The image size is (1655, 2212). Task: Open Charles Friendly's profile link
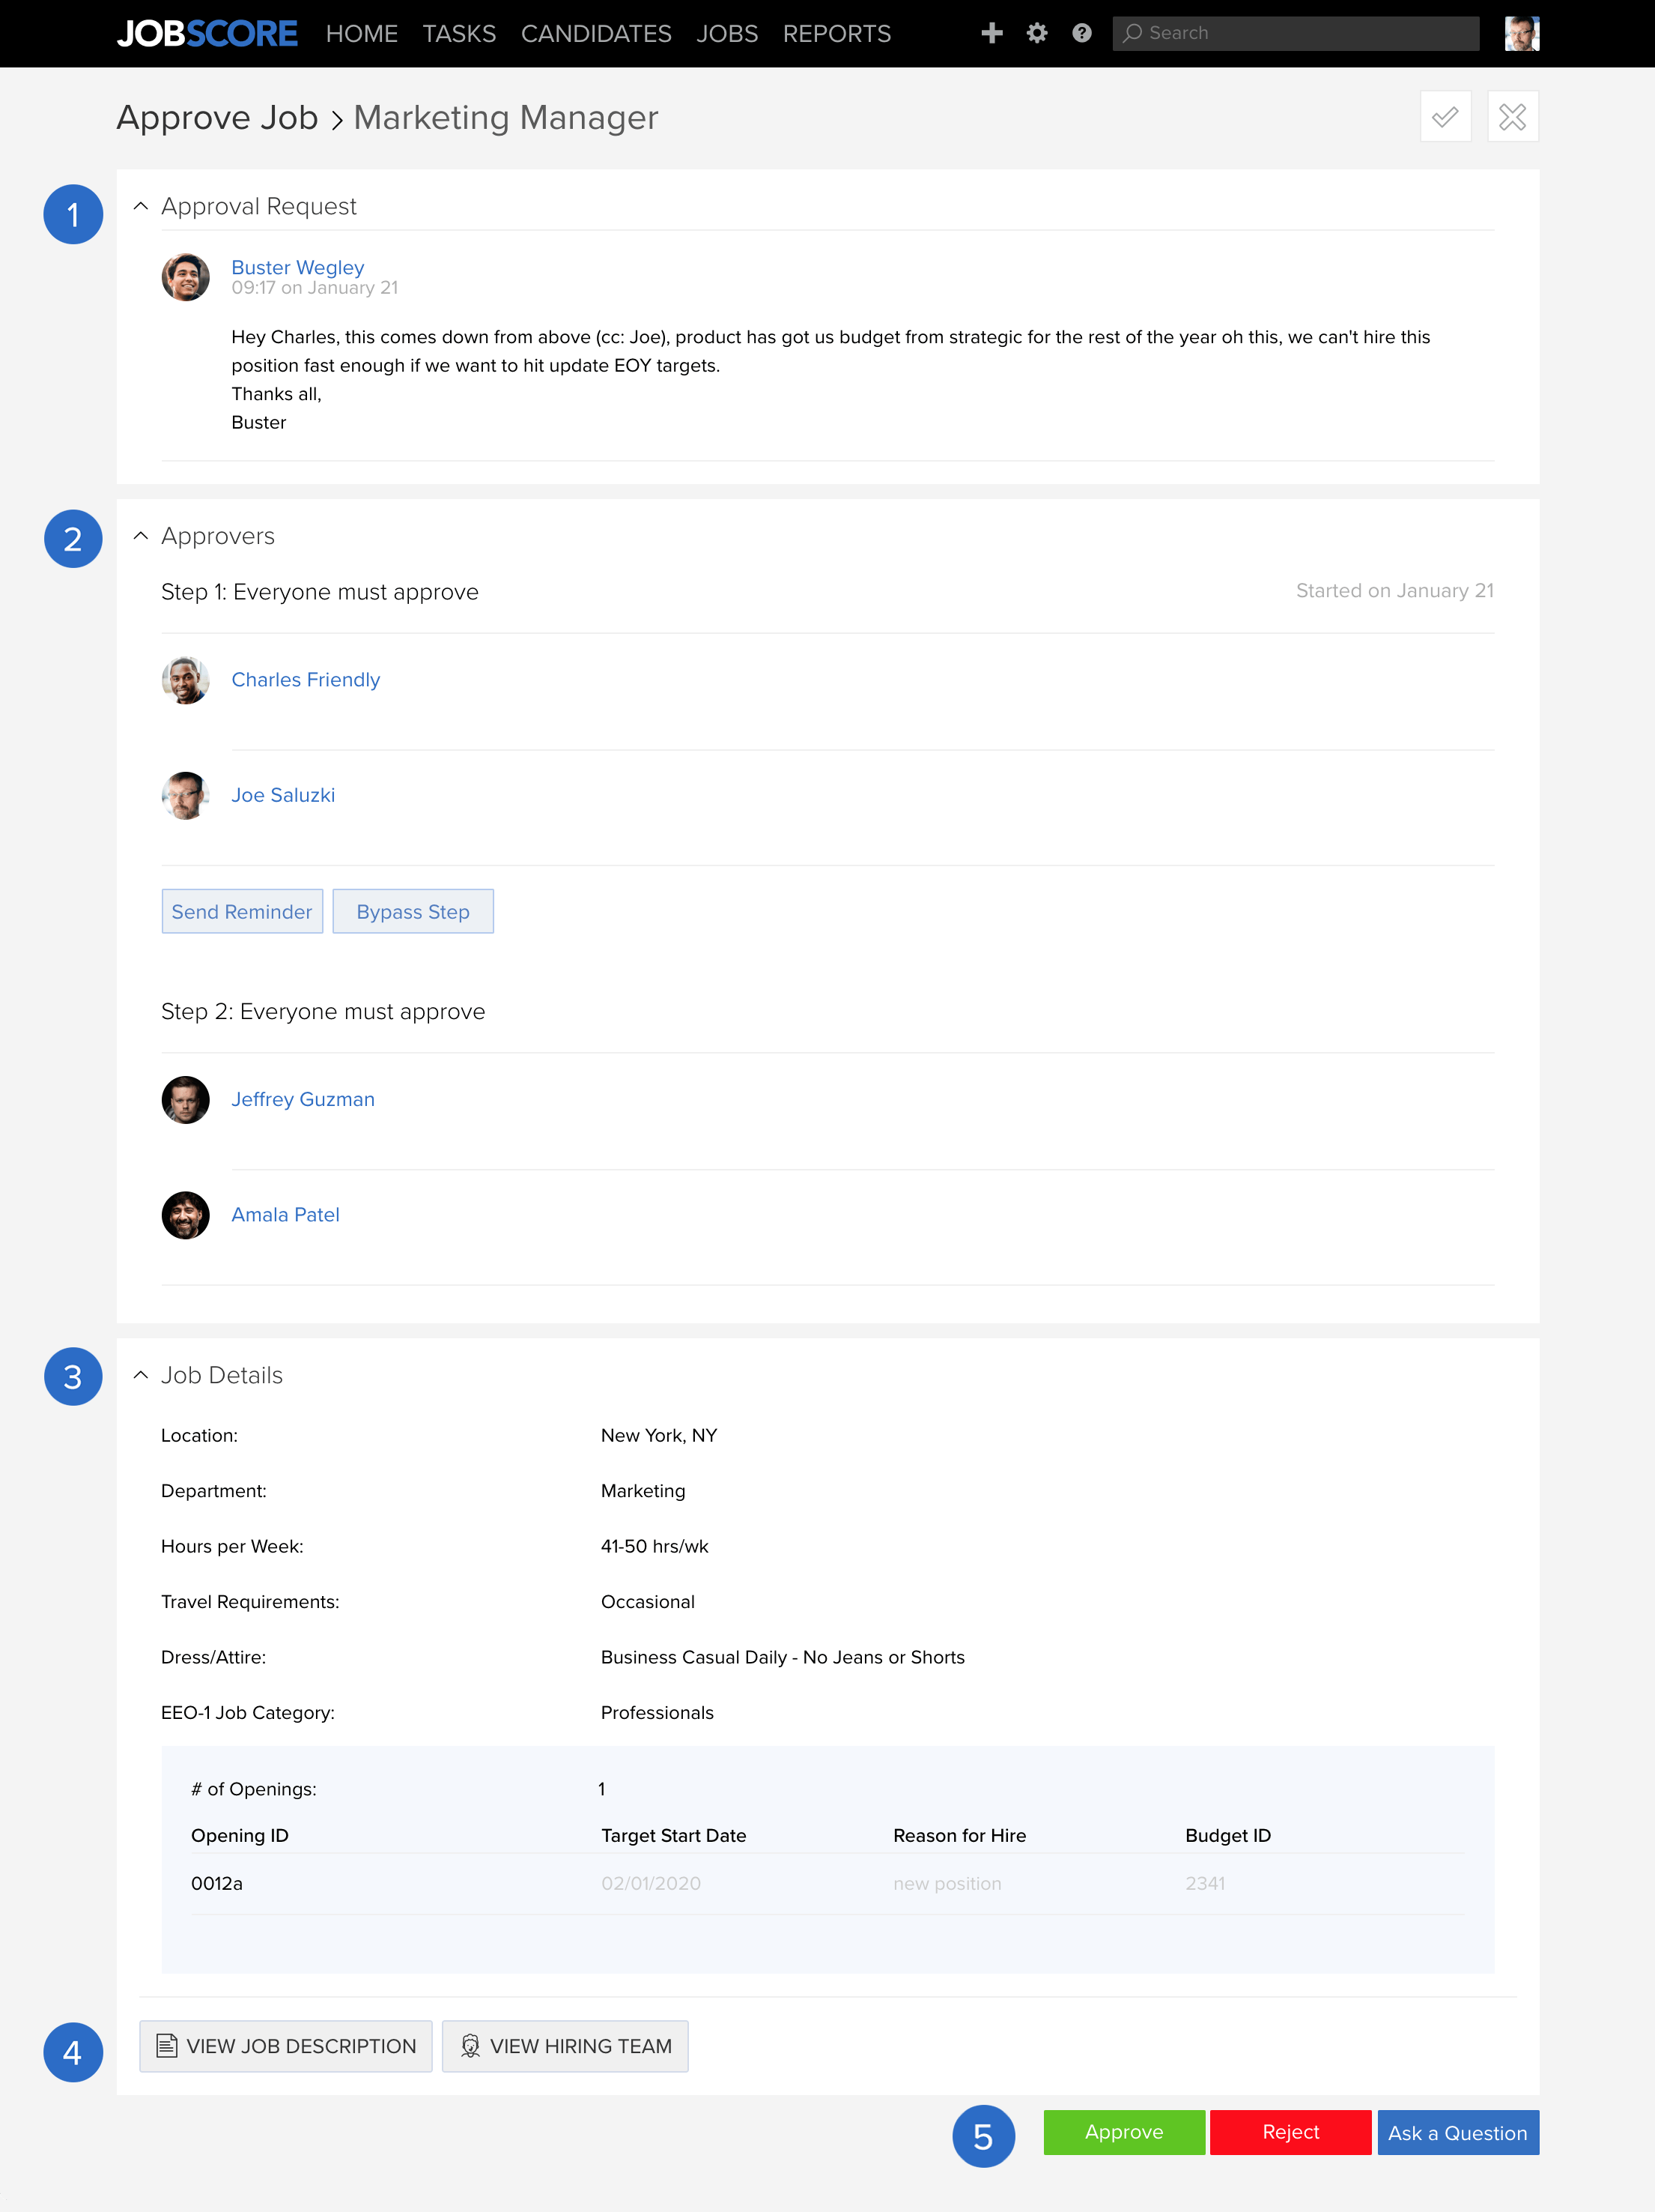(x=306, y=680)
